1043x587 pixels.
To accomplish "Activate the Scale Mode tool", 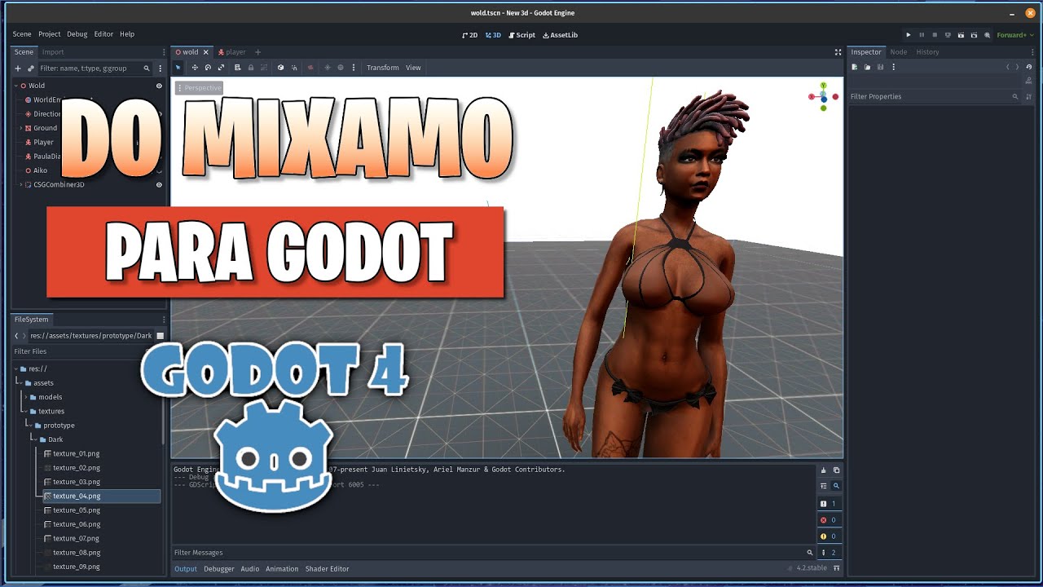I will 221,68.
